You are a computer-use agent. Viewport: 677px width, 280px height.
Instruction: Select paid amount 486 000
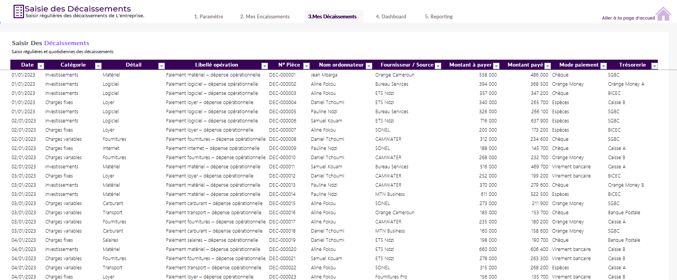[539, 75]
